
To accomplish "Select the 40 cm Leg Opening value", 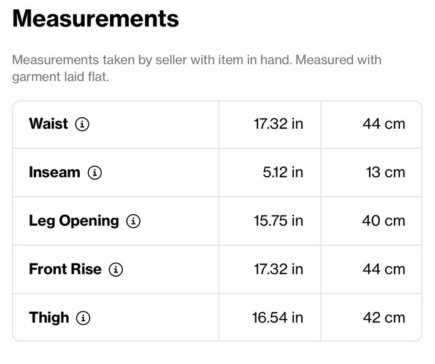I will pyautogui.click(x=383, y=221).
